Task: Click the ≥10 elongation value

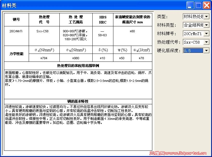Action: [102, 58]
